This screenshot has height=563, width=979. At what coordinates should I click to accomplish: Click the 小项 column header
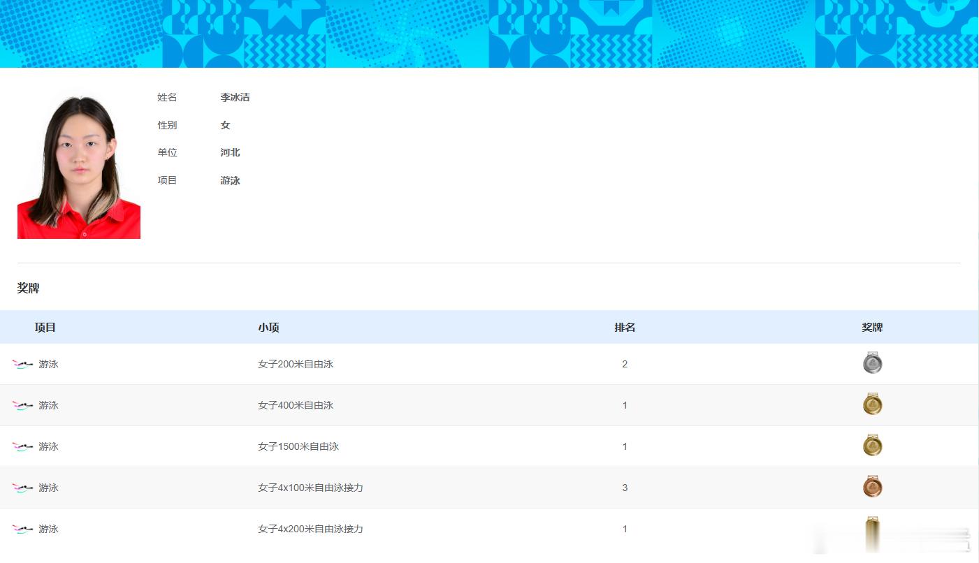click(268, 327)
